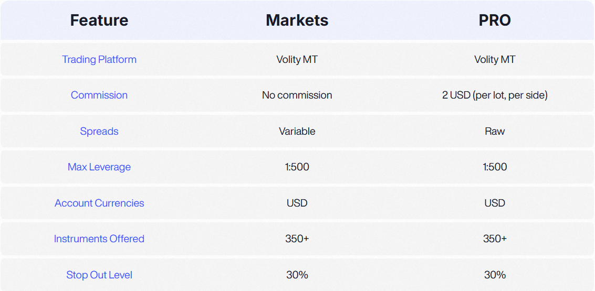Select the Spreads row label
595x291 pixels.
pos(99,131)
